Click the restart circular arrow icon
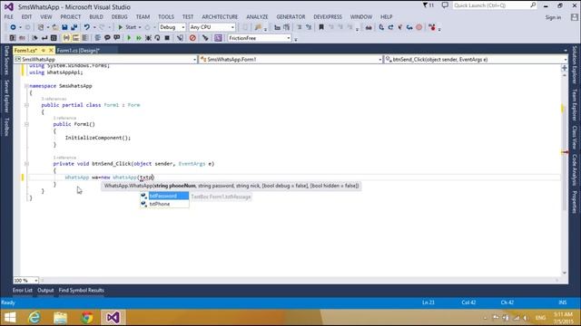This screenshot has height=326, width=581. [157, 38]
